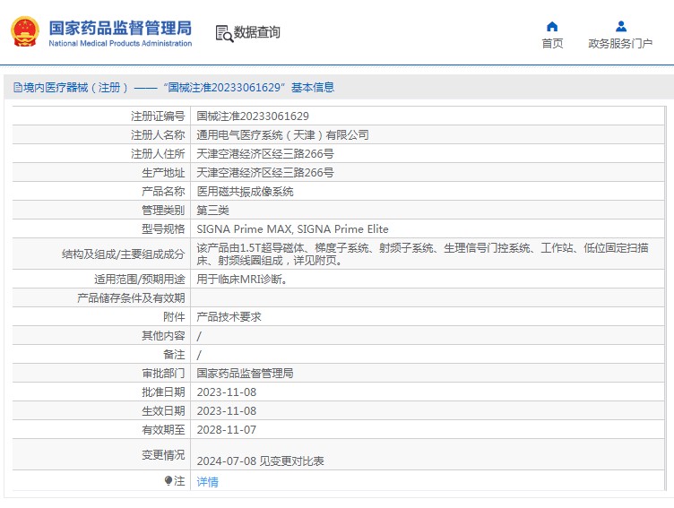Image resolution: width=674 pixels, height=508 pixels.
Task: Click 用于临床MRI诊断 intended use value
Action: tap(242, 280)
